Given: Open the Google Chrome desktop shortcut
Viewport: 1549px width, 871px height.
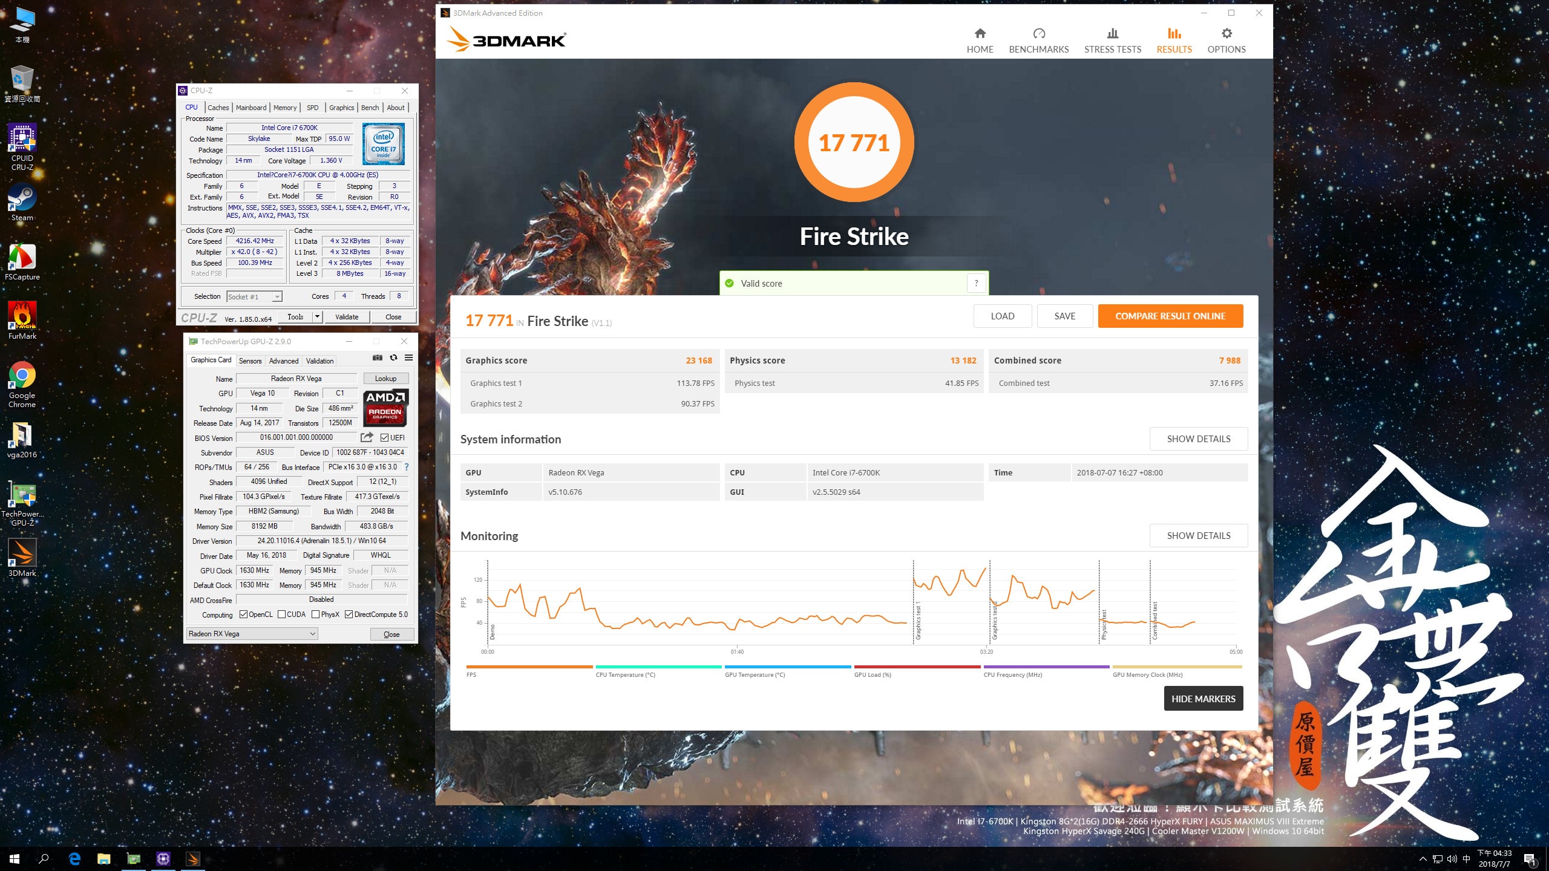Looking at the screenshot, I should pos(22,384).
